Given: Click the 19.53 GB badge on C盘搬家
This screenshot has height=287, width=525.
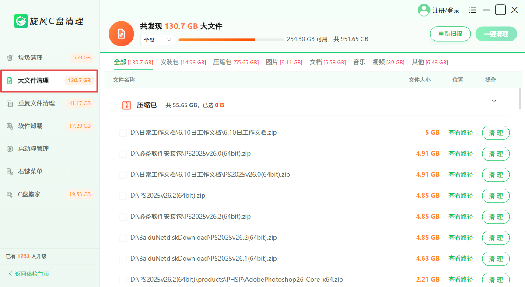Looking at the screenshot, I should (x=80, y=194).
